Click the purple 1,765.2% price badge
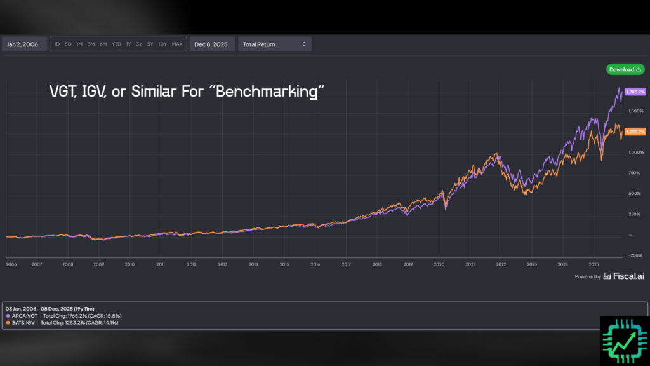The height and width of the screenshot is (366, 650). [x=635, y=91]
